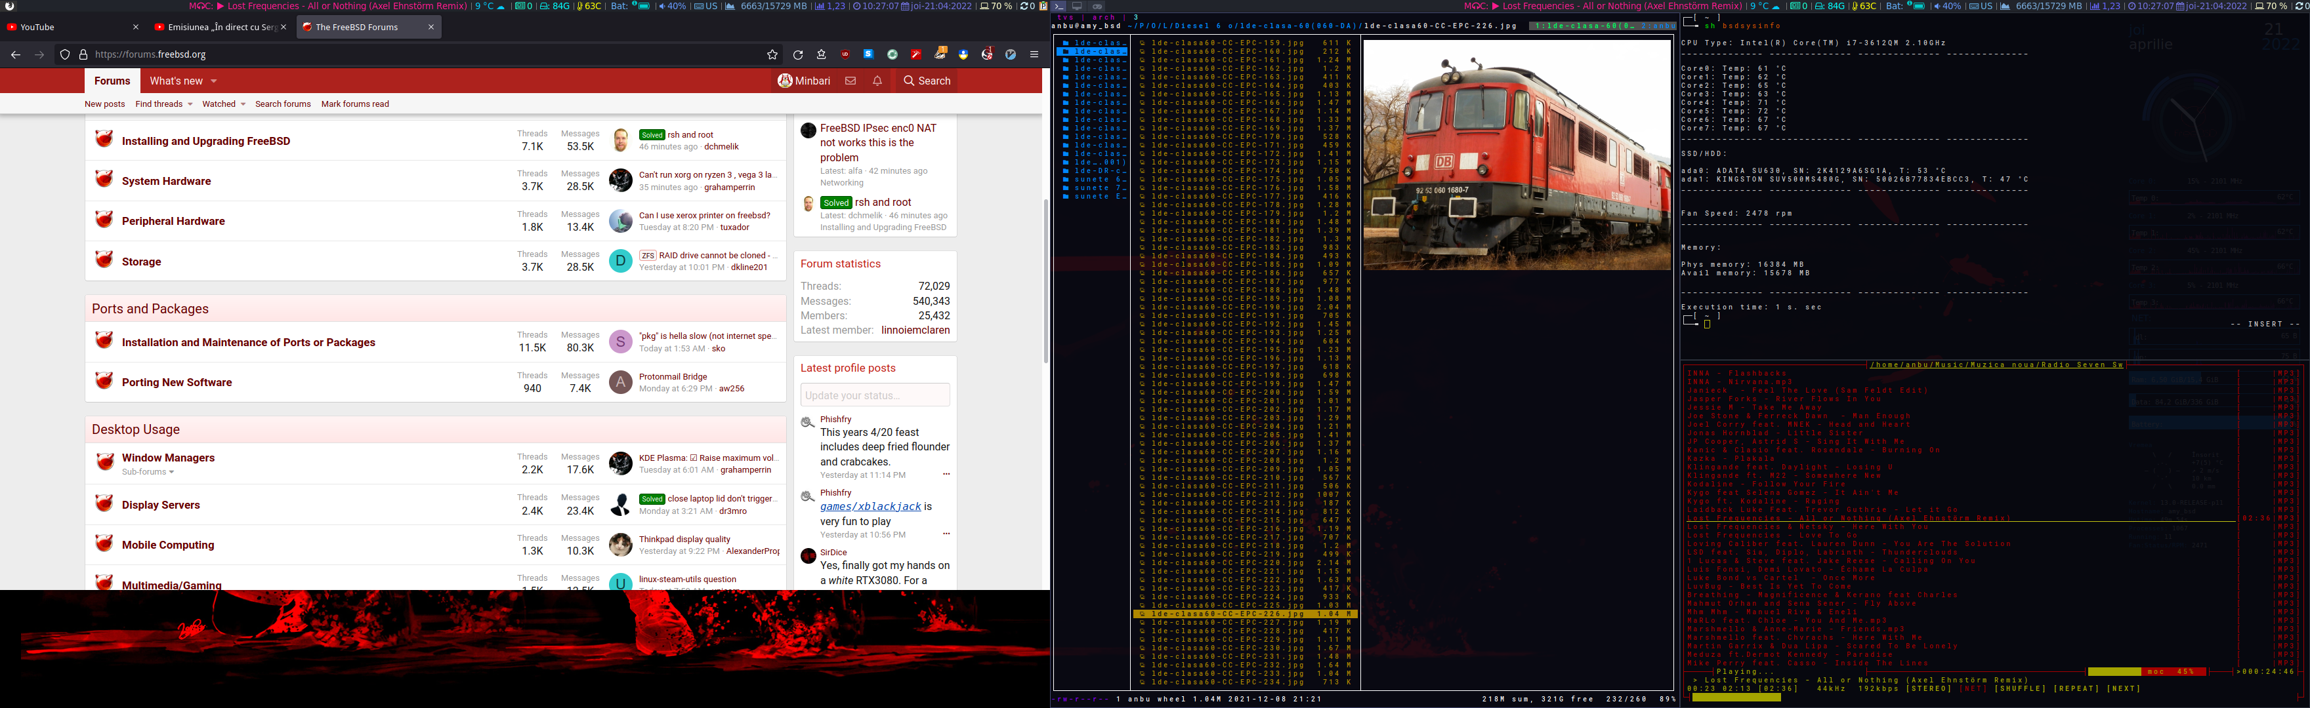The image size is (2310, 708).
Task: Click the browser page vertical scrollbar
Action: (1045, 281)
